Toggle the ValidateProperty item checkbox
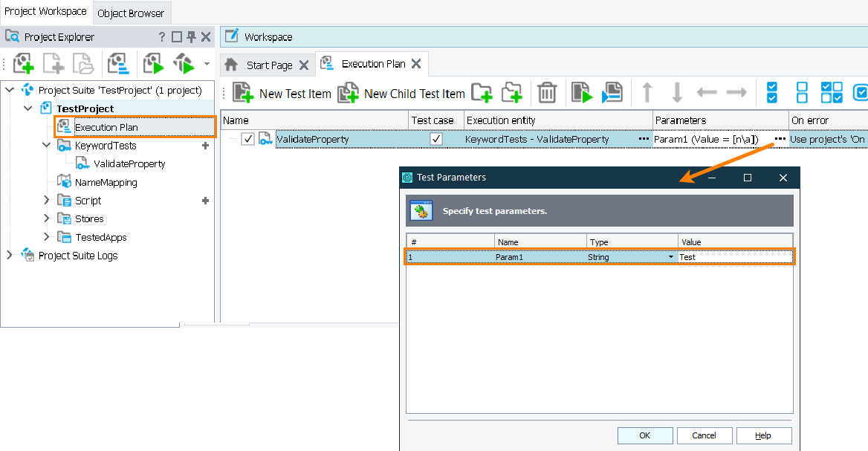 (248, 139)
